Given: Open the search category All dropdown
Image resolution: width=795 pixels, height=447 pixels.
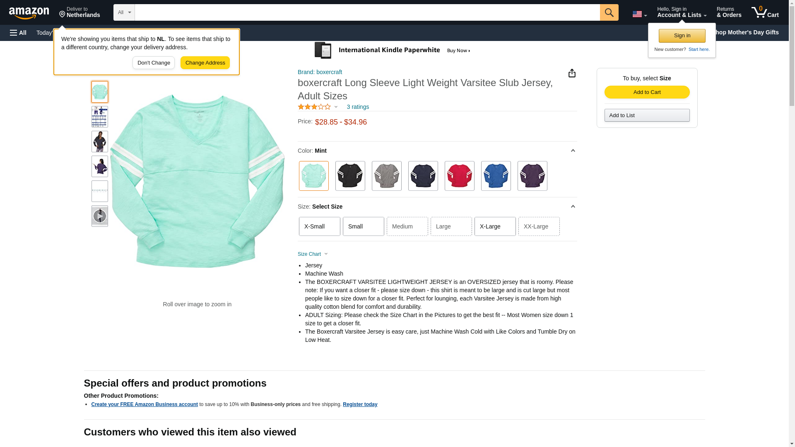Looking at the screenshot, I should click(x=124, y=12).
